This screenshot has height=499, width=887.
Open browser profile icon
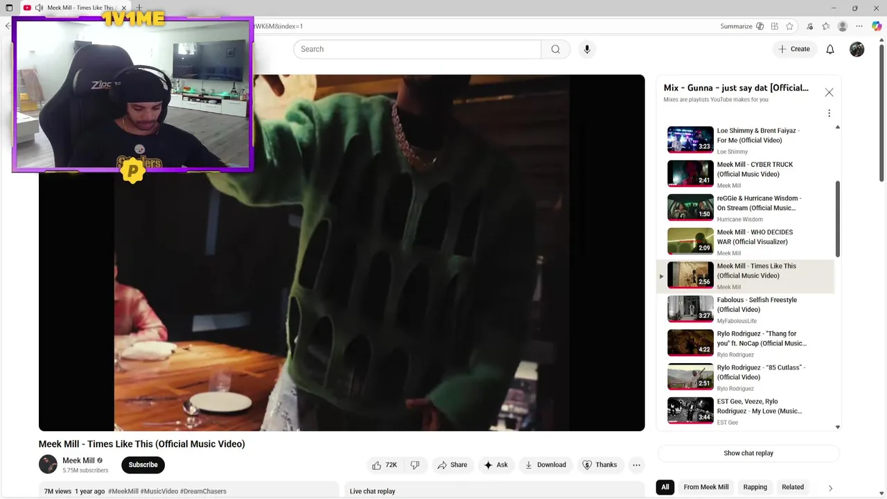click(842, 26)
